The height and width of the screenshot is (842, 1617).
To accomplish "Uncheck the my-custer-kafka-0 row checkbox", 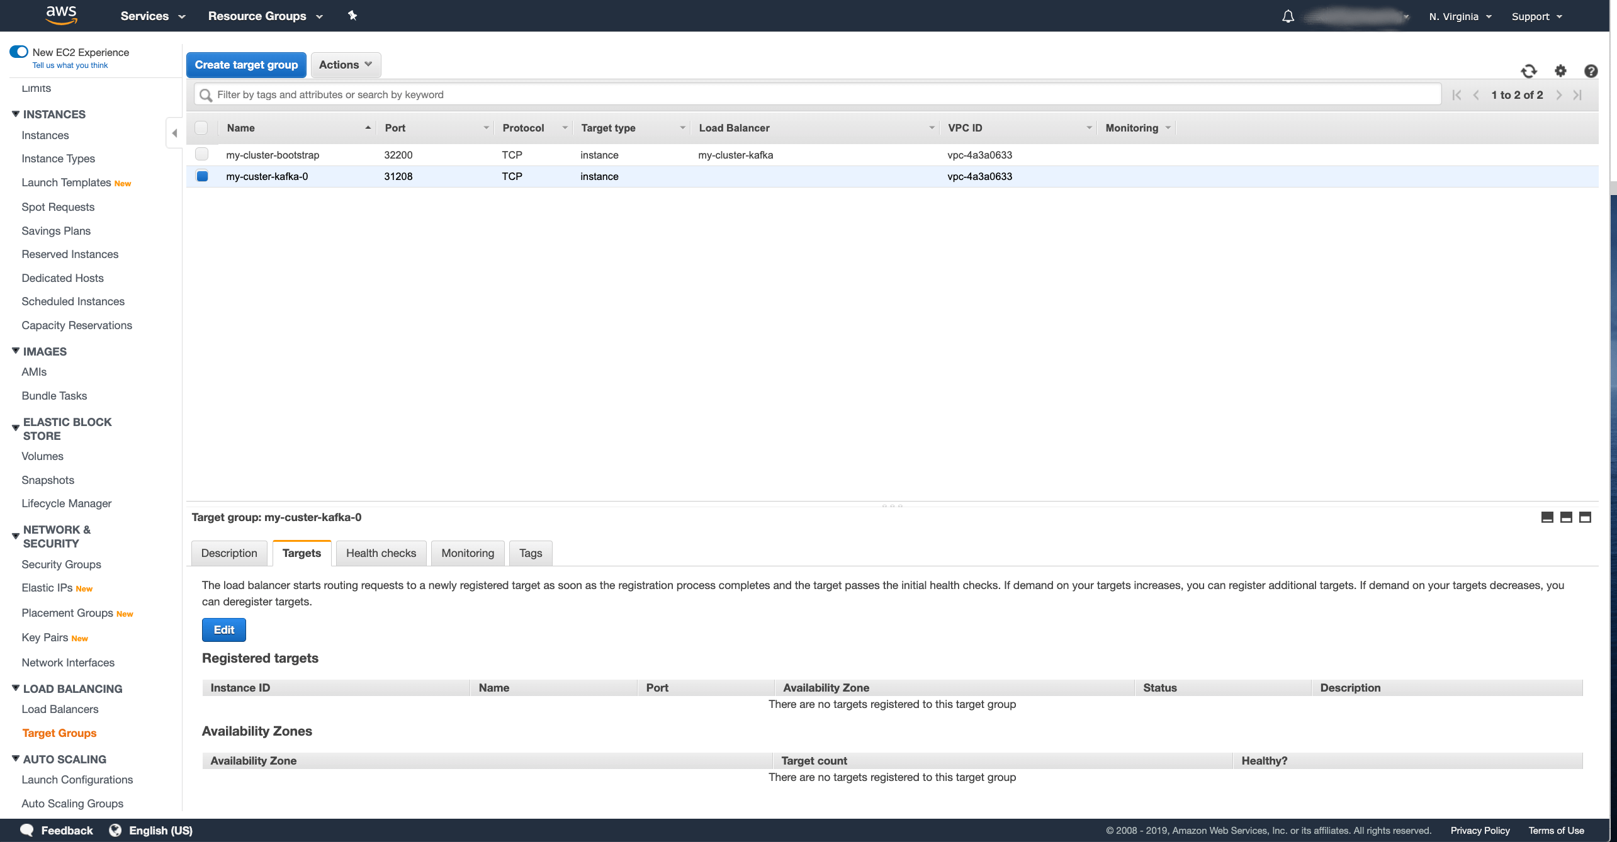I will tap(202, 176).
